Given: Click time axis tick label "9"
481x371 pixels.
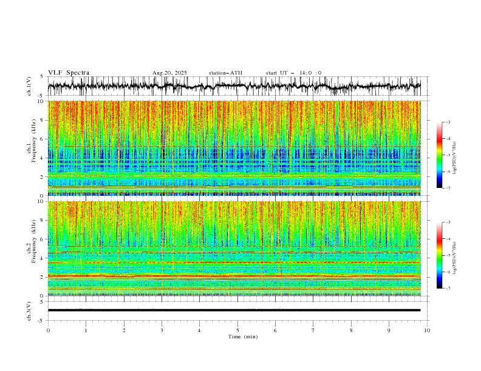Looking at the screenshot, I should point(389,330).
